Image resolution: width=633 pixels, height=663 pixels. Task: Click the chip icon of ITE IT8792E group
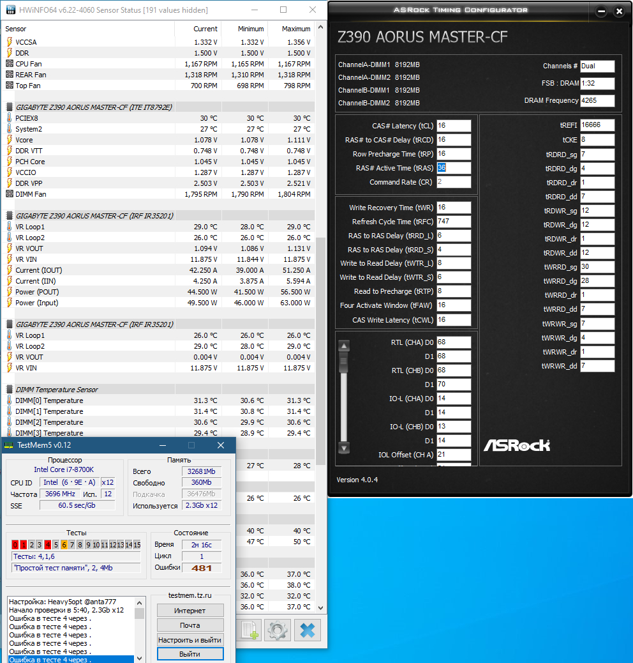pyautogui.click(x=10, y=107)
